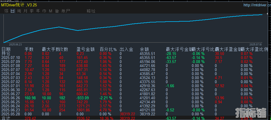Click the -933.09 loss amount cell

click(82, 98)
